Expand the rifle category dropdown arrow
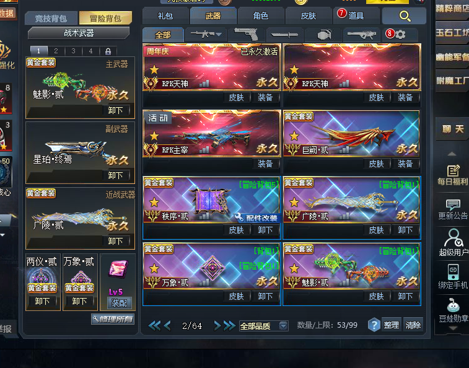 [x=219, y=35]
